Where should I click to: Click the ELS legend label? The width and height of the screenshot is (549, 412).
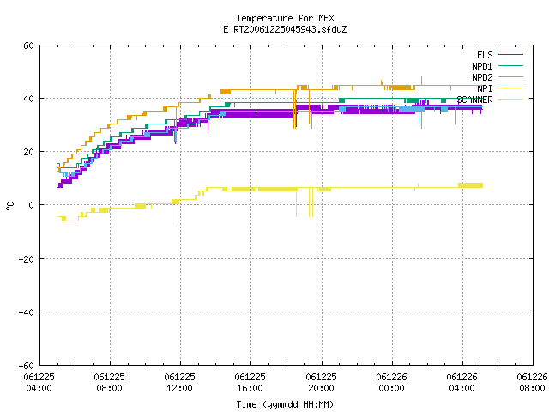tap(485, 55)
